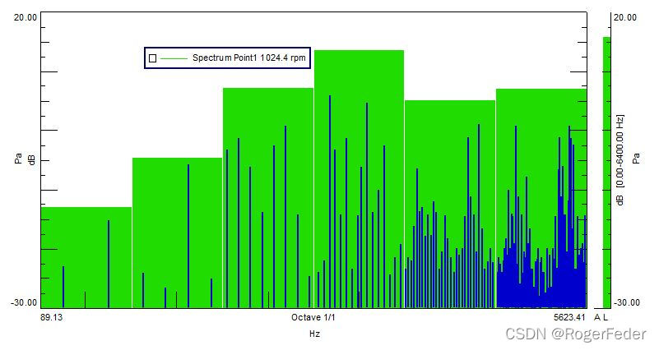Click the right axis upper limit 20.00
Screen dimensions: 659x350
625,17
